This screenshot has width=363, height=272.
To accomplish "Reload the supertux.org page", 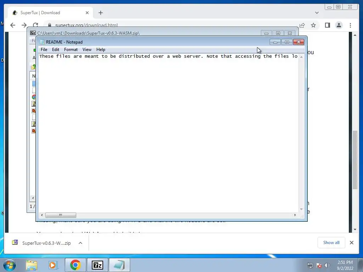I will click(35, 25).
